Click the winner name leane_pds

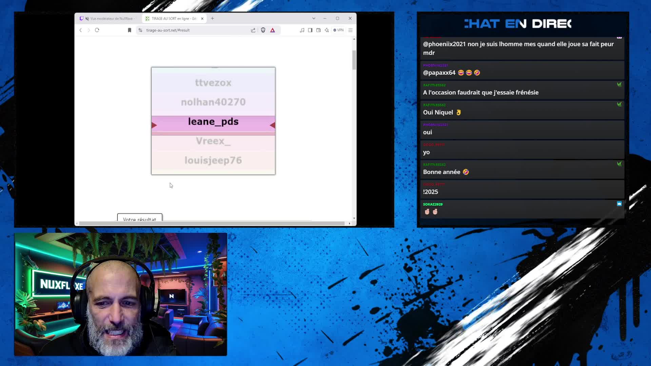213,122
